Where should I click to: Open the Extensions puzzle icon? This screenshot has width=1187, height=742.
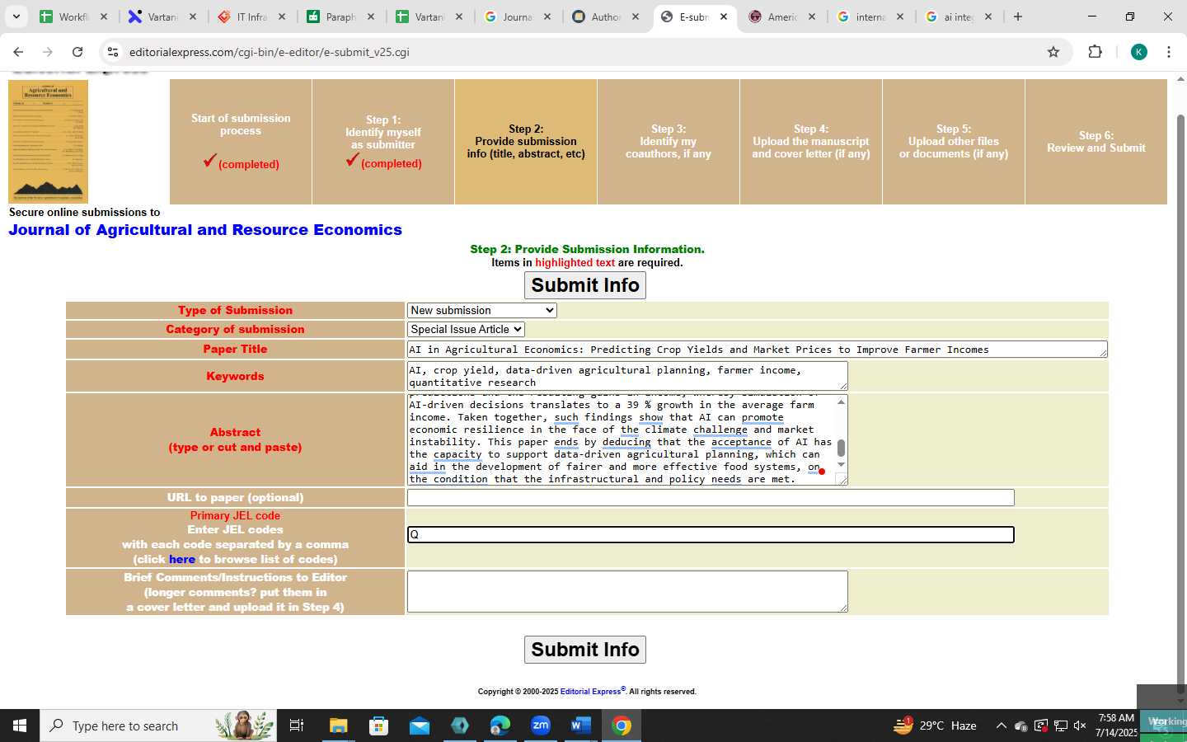coord(1095,52)
